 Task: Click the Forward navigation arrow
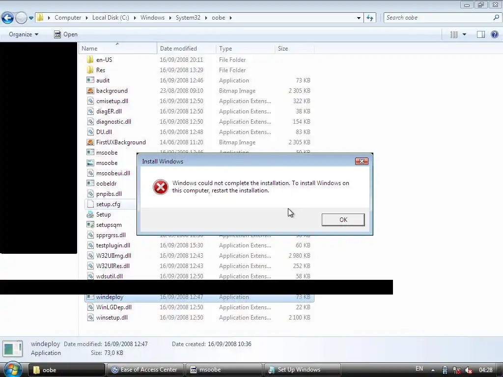click(21, 18)
